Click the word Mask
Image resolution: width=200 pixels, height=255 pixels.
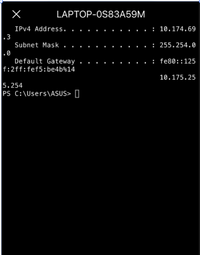click(51, 45)
